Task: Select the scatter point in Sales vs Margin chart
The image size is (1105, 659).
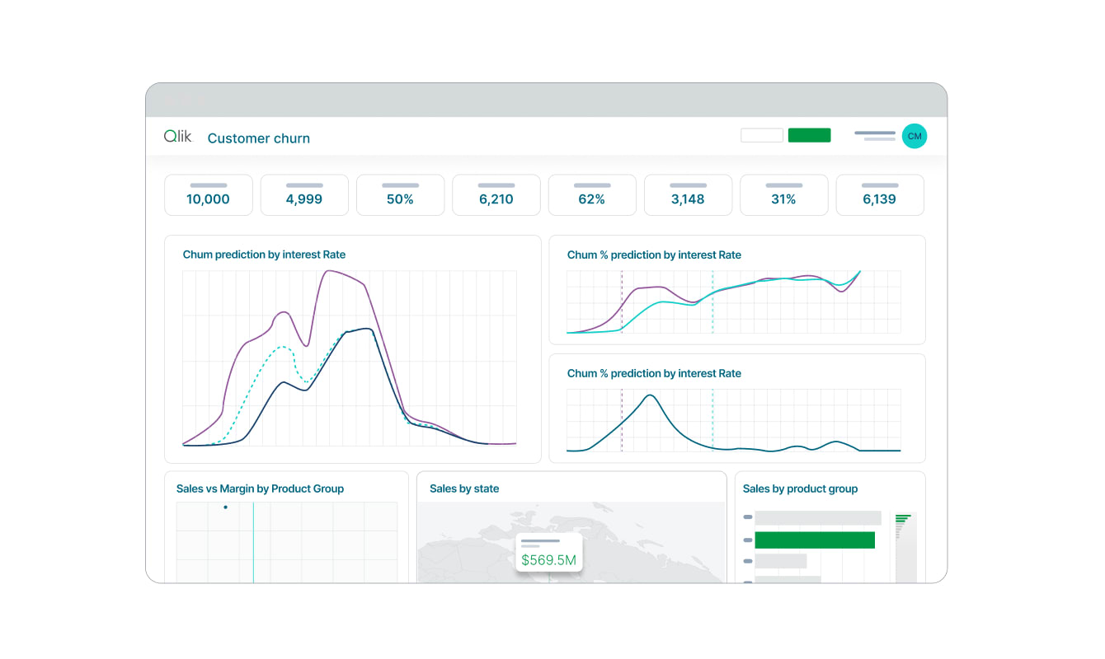Action: click(225, 507)
